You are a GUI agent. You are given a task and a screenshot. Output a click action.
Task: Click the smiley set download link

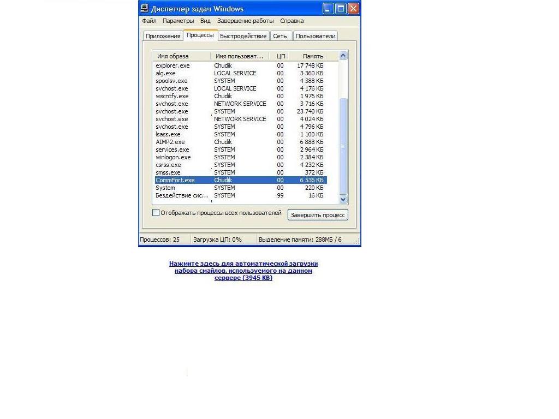(243, 271)
